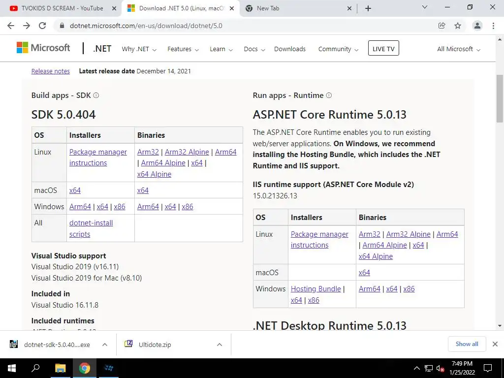
Task: Download ASP.NET Runtime Linux Arm64 Alpine binary
Action: 385,245
